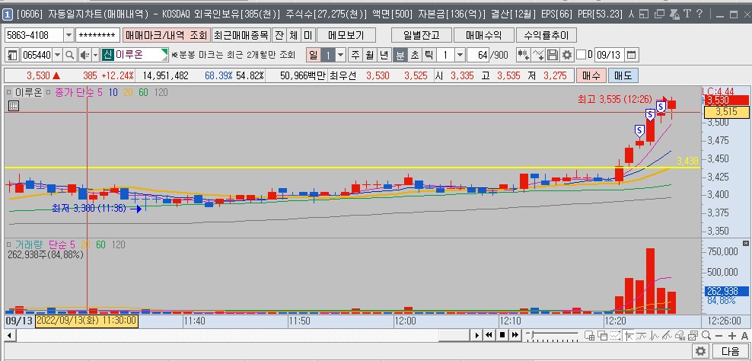Click the axis crosshair icon in bottom toolbar
This screenshot has width=752, height=361.
coord(629,335)
